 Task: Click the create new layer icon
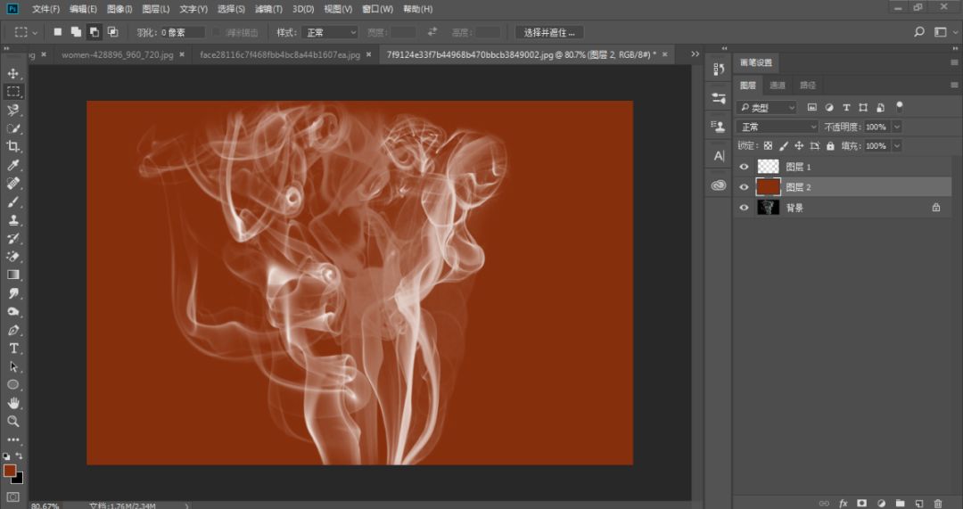(x=919, y=504)
